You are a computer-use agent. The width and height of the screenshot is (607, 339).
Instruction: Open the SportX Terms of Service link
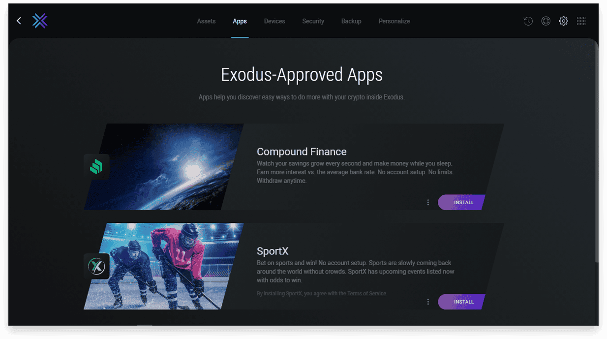[x=366, y=293]
